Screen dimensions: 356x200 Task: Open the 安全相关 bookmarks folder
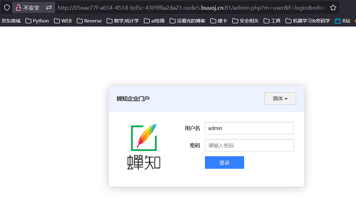(245, 21)
